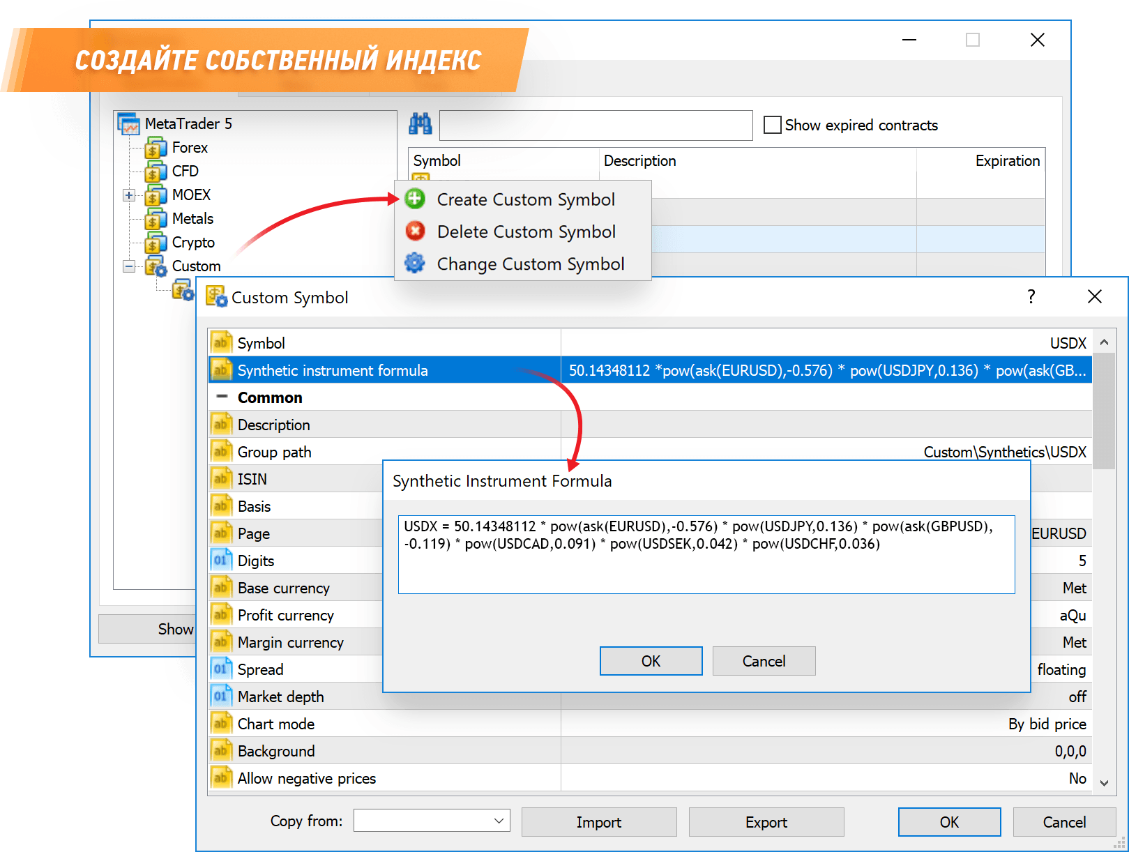Click the red Delete Custom Symbol icon
The width and height of the screenshot is (1129, 852).
pyautogui.click(x=415, y=231)
